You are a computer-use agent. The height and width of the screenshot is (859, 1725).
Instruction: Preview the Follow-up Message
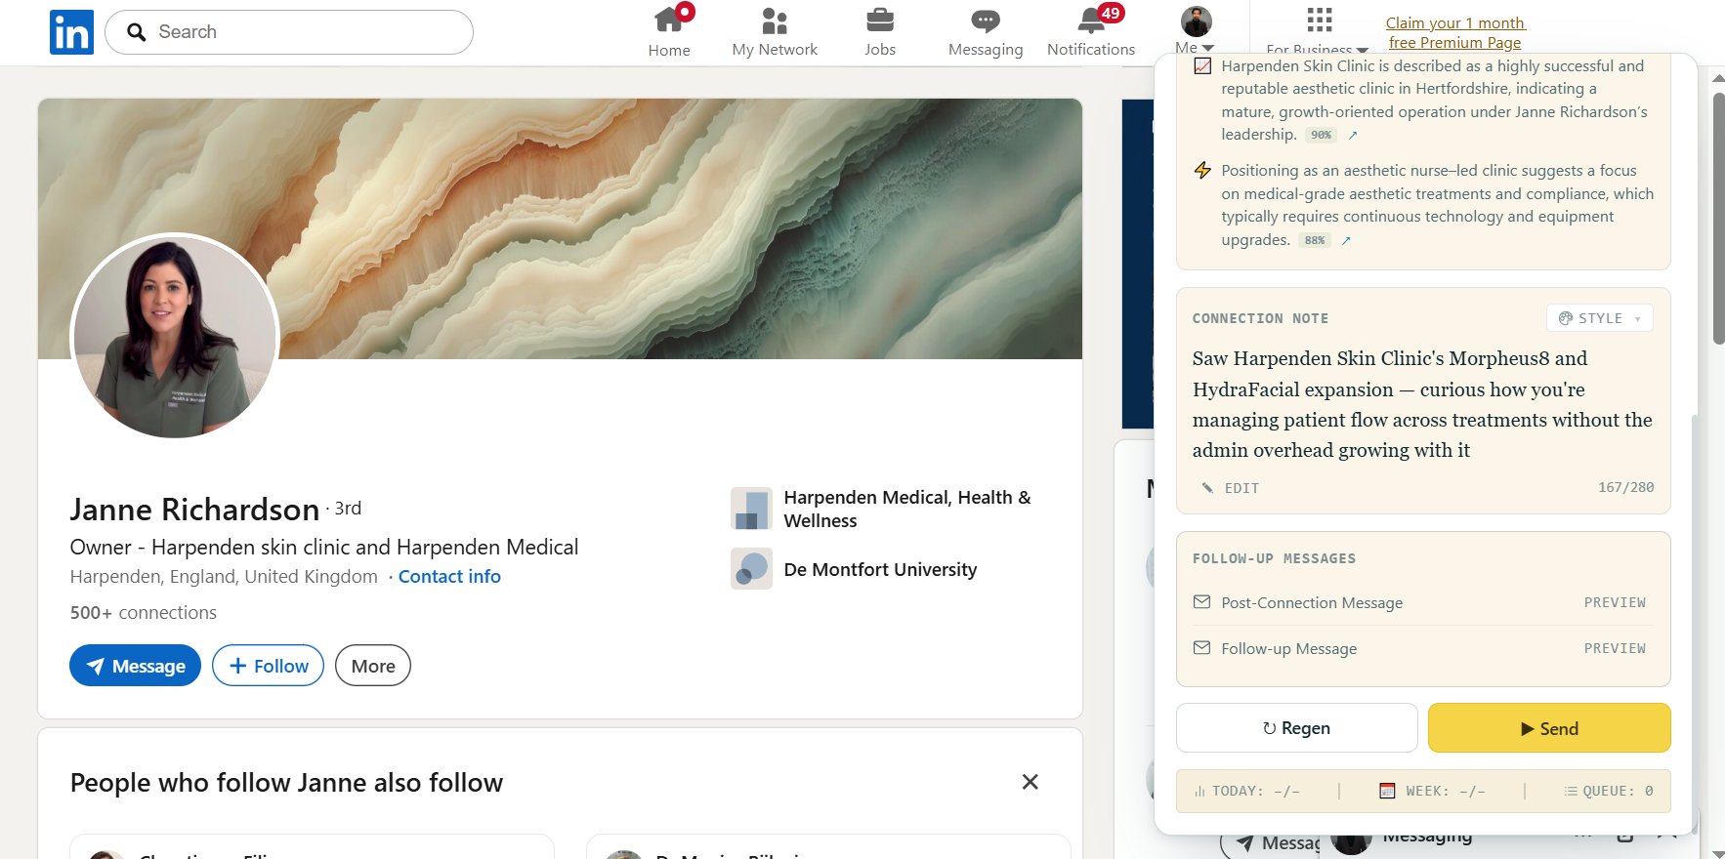point(1615,648)
